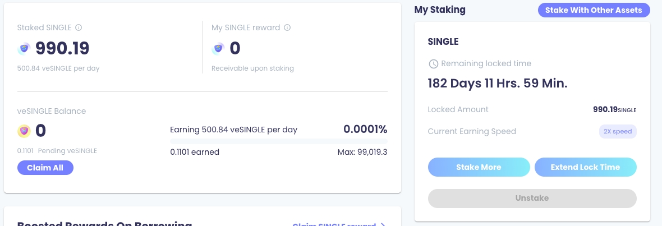Screen dimensions: 662x226
Task: Choose Extend Lock Time
Action: pyautogui.click(x=585, y=167)
